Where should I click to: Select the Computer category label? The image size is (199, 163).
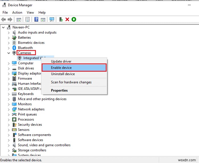[x=26, y=63]
